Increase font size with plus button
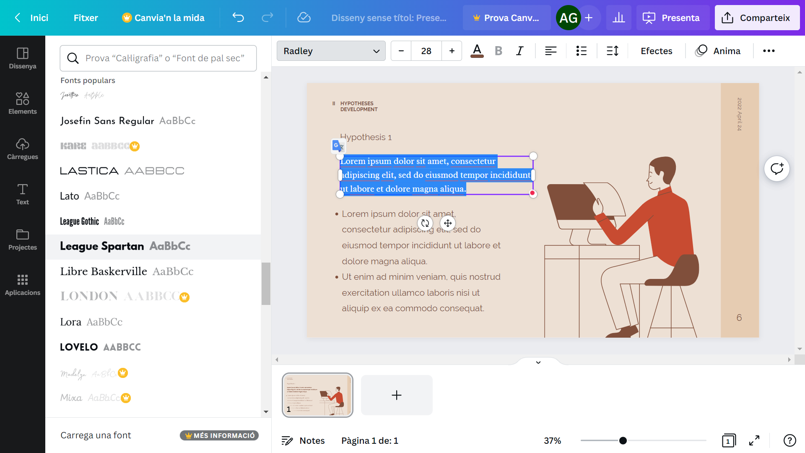This screenshot has width=805, height=453. click(452, 51)
